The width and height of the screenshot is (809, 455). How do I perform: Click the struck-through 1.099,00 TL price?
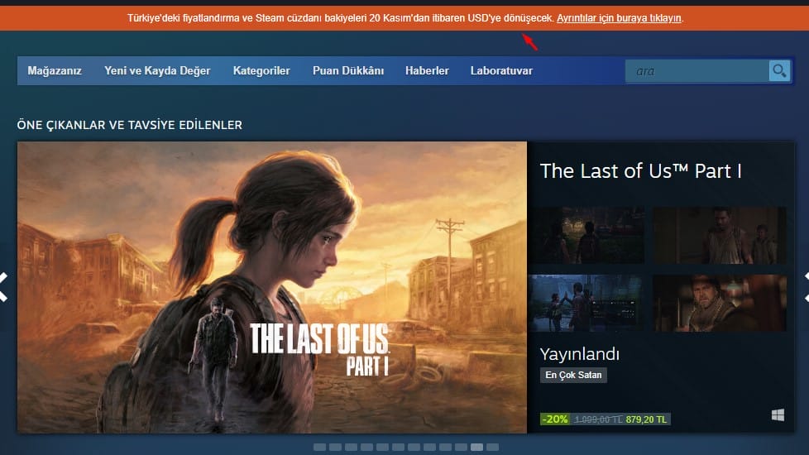(598, 419)
